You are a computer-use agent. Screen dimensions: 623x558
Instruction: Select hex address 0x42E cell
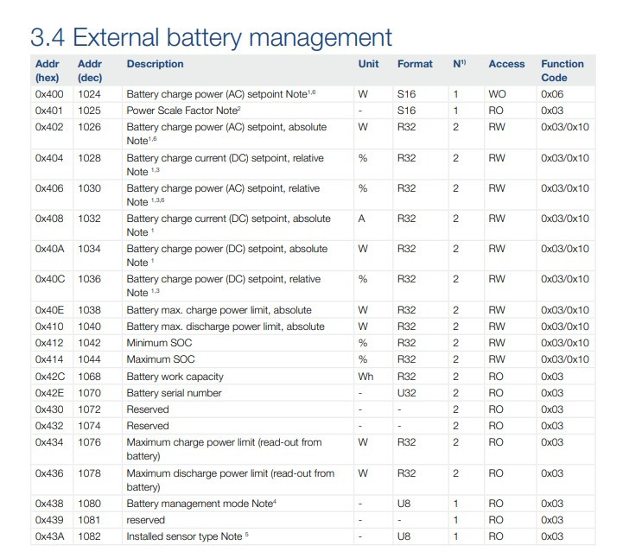click(49, 393)
